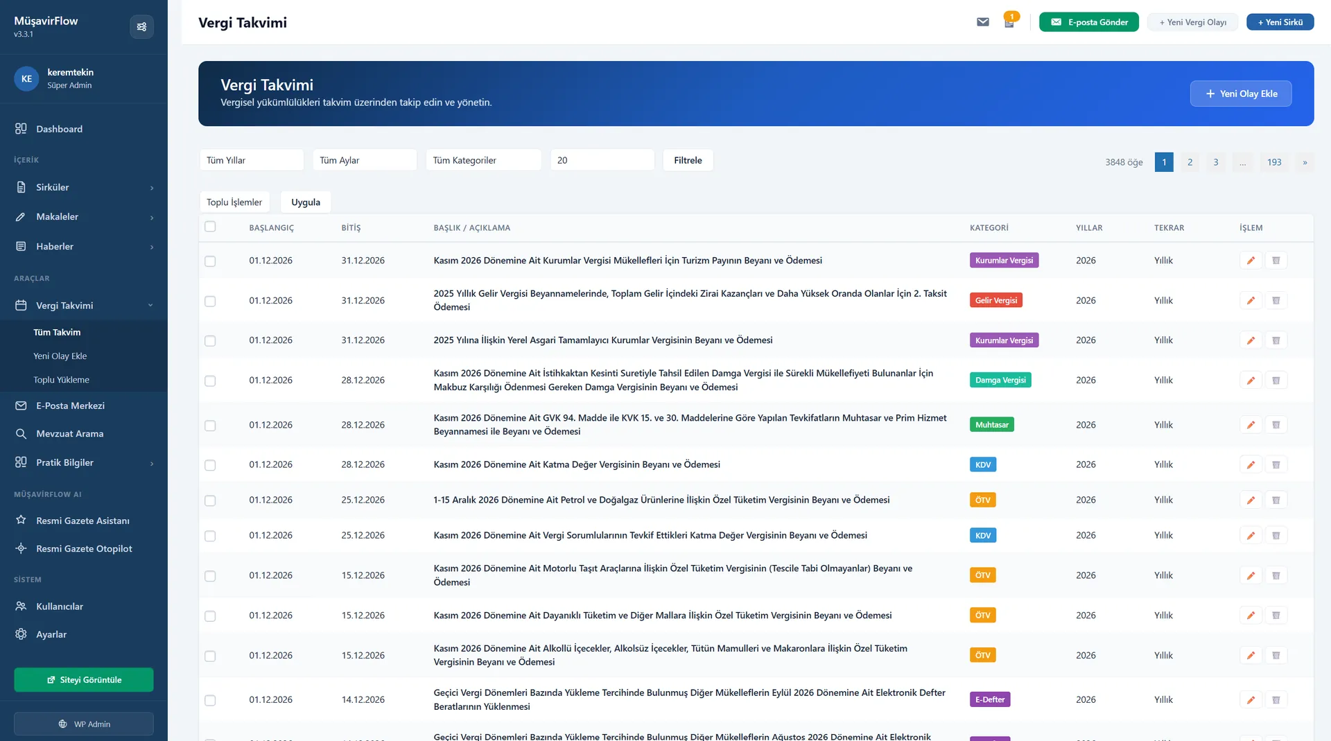Check the E-Defter Eylül 2026 row checkbox
Image resolution: width=1331 pixels, height=741 pixels.
click(x=210, y=701)
